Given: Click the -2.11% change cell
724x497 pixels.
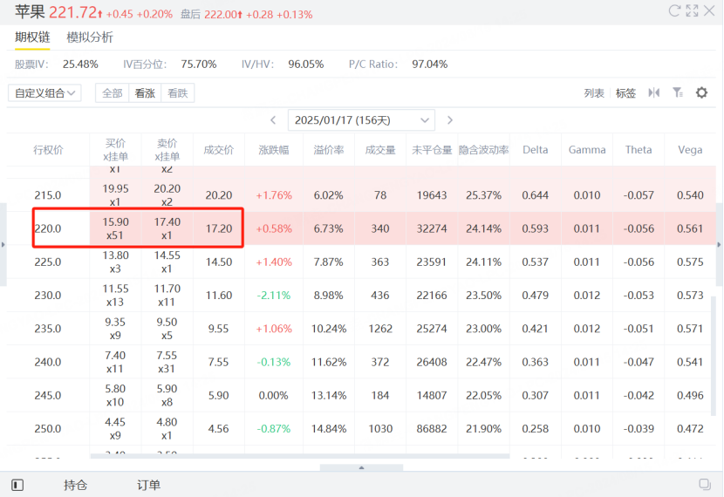Looking at the screenshot, I should pyautogui.click(x=274, y=296).
